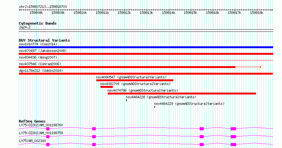Click the red nsv4080547 variant bar
The image size is (282, 148).
coord(135,80)
